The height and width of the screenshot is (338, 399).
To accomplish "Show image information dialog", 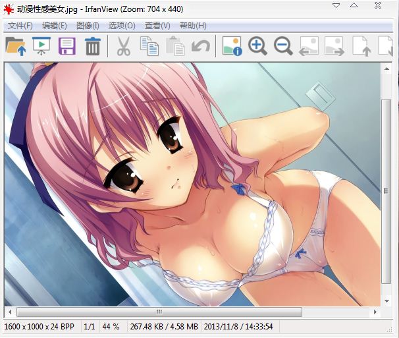I will point(232,46).
